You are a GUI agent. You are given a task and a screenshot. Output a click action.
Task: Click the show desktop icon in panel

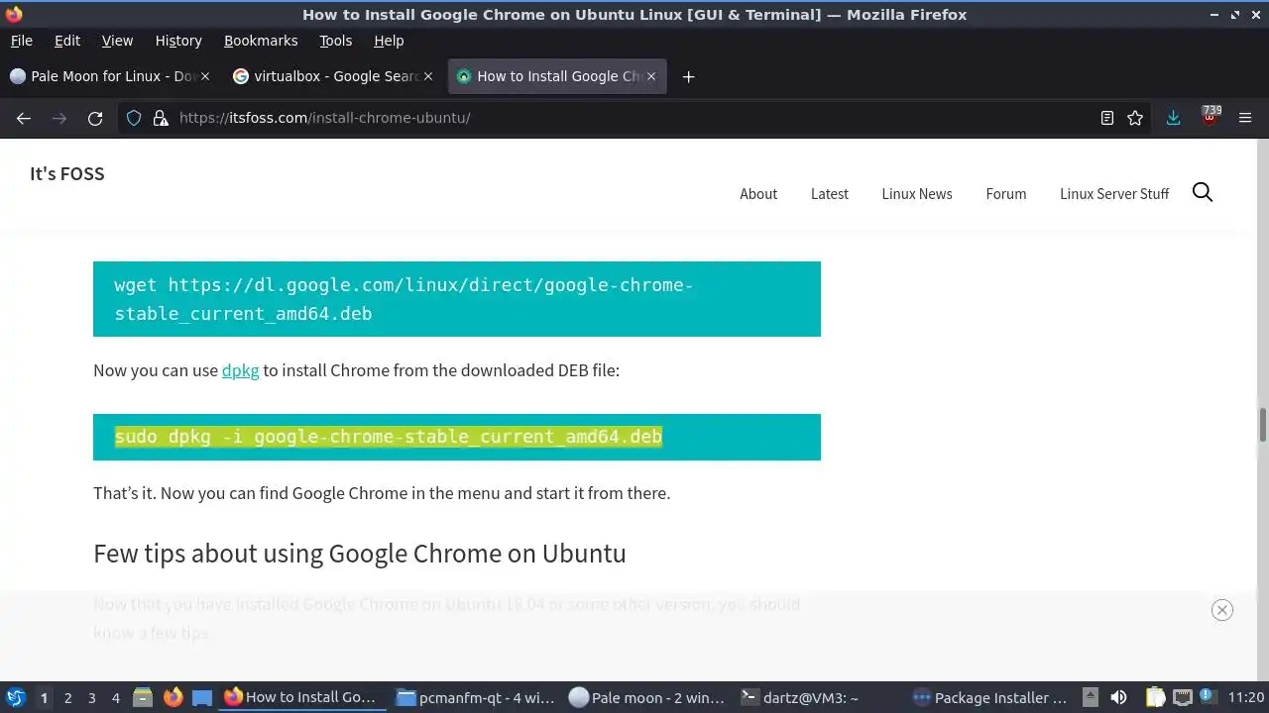tap(202, 697)
